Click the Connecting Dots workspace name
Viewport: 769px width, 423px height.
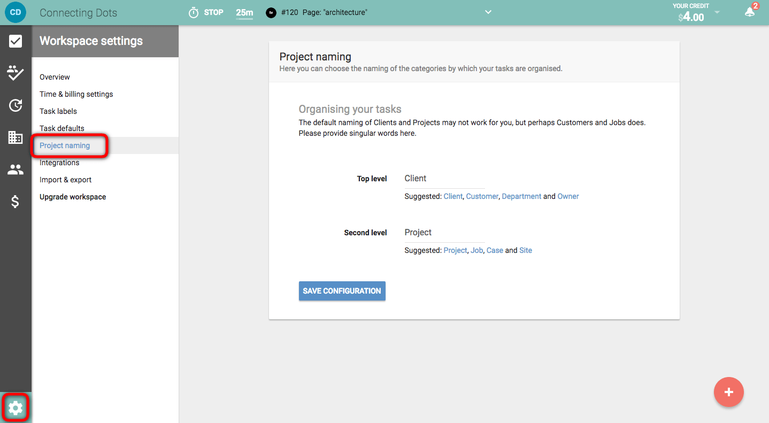(x=78, y=13)
